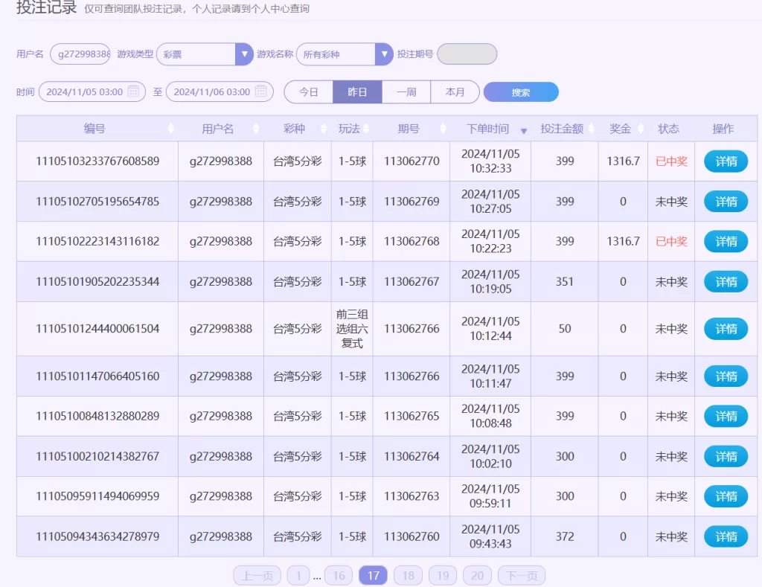Screen dimensions: 762x587
Task: Click bet amount 372
Action: 565,537
